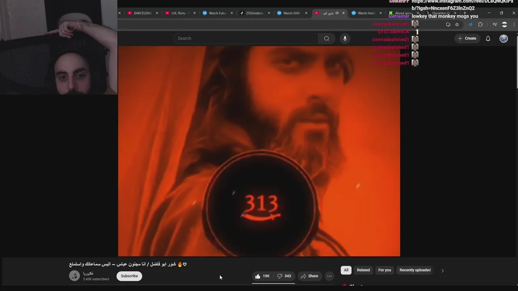Image resolution: width=518 pixels, height=291 pixels.
Task: Open the media controls toolbar icon
Action: (495, 24)
